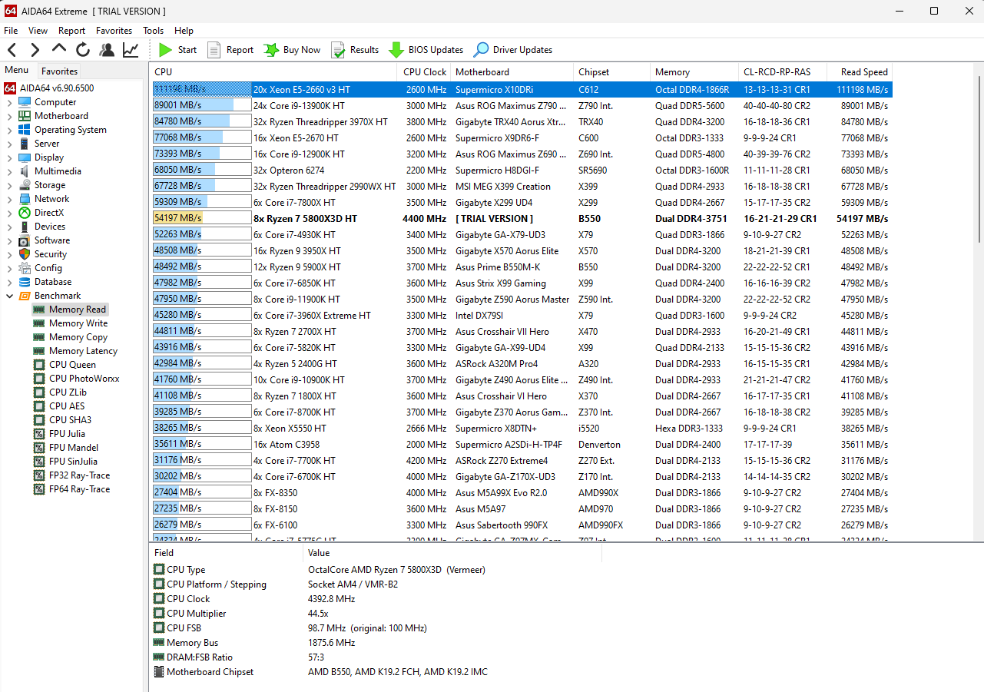984x692 pixels.
Task: Open the Report menu
Action: 72,31
